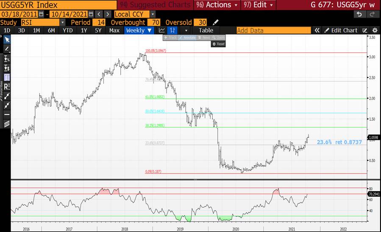Open the chart type dropdown arrow
Image resolution: width=381 pixels, height=232 pixels.
click(186, 30)
